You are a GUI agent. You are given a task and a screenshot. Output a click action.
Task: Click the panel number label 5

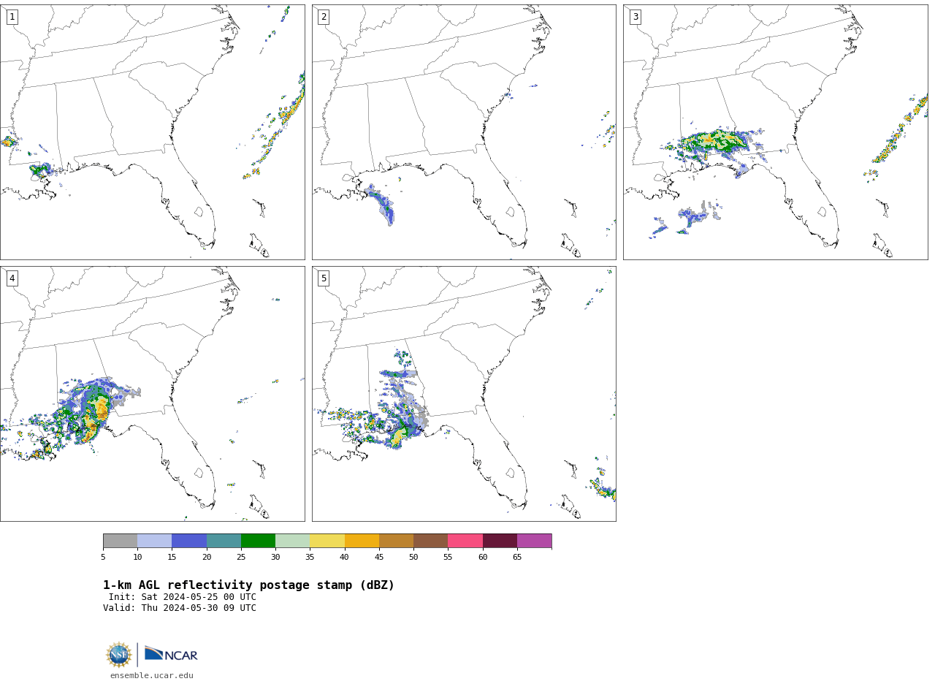[324, 278]
